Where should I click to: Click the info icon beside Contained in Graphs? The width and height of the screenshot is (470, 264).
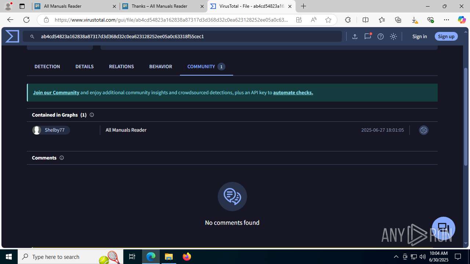tap(92, 115)
